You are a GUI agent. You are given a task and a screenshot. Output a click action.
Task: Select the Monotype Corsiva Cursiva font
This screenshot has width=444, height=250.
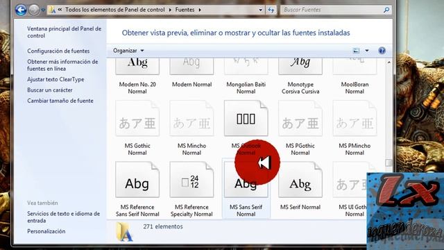coord(300,76)
